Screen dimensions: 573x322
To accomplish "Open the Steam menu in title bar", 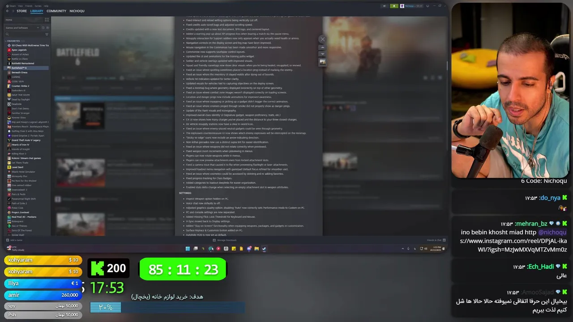I will tap(12, 6).
